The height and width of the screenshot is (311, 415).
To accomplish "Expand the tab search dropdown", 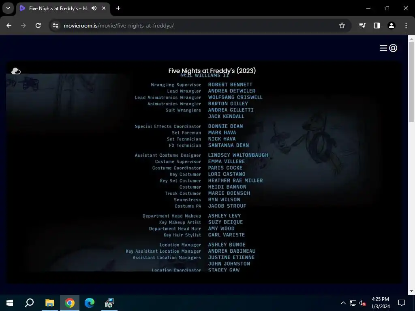I will coord(8,8).
